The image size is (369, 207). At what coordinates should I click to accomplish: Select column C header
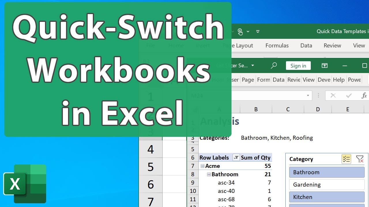coord(288,109)
